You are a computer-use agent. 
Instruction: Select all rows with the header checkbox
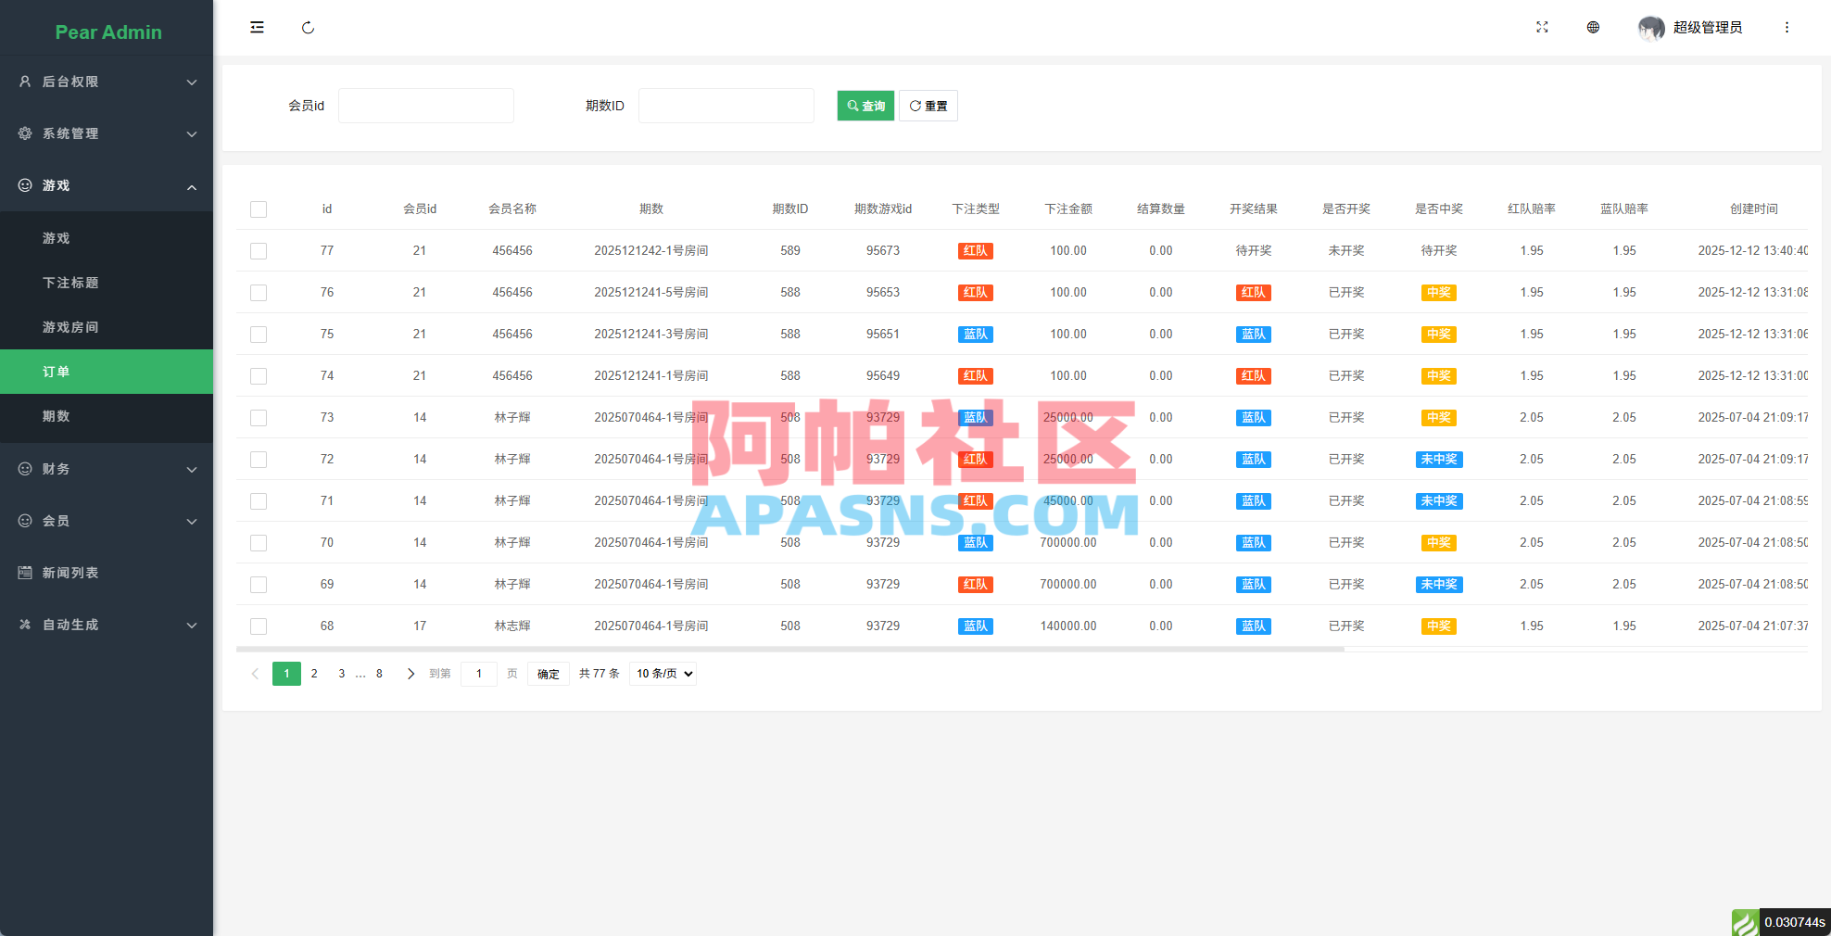pos(259,209)
